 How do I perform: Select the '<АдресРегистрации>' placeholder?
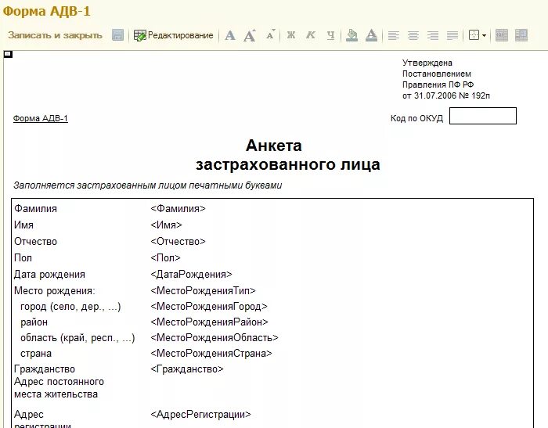(x=200, y=415)
